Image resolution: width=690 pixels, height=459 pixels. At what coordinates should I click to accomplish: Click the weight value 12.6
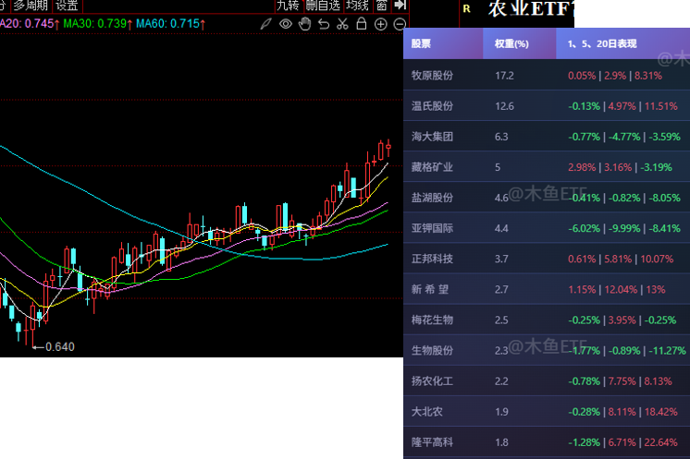(x=504, y=106)
